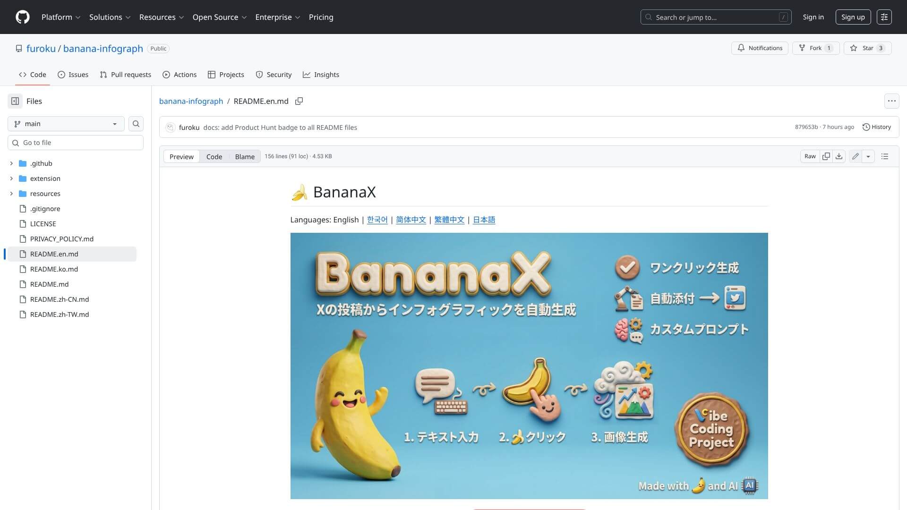This screenshot has width=907, height=510.
Task: Collapse the Files side panel
Action: (x=14, y=101)
